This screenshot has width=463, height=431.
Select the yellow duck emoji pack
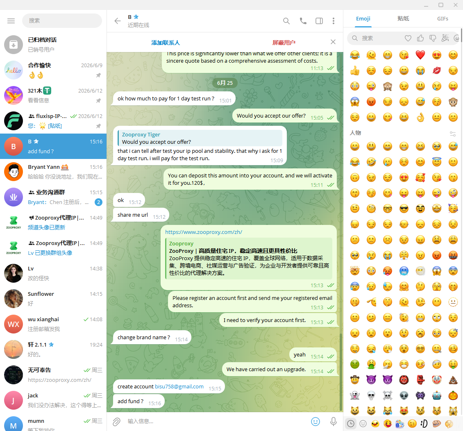tap(375, 424)
